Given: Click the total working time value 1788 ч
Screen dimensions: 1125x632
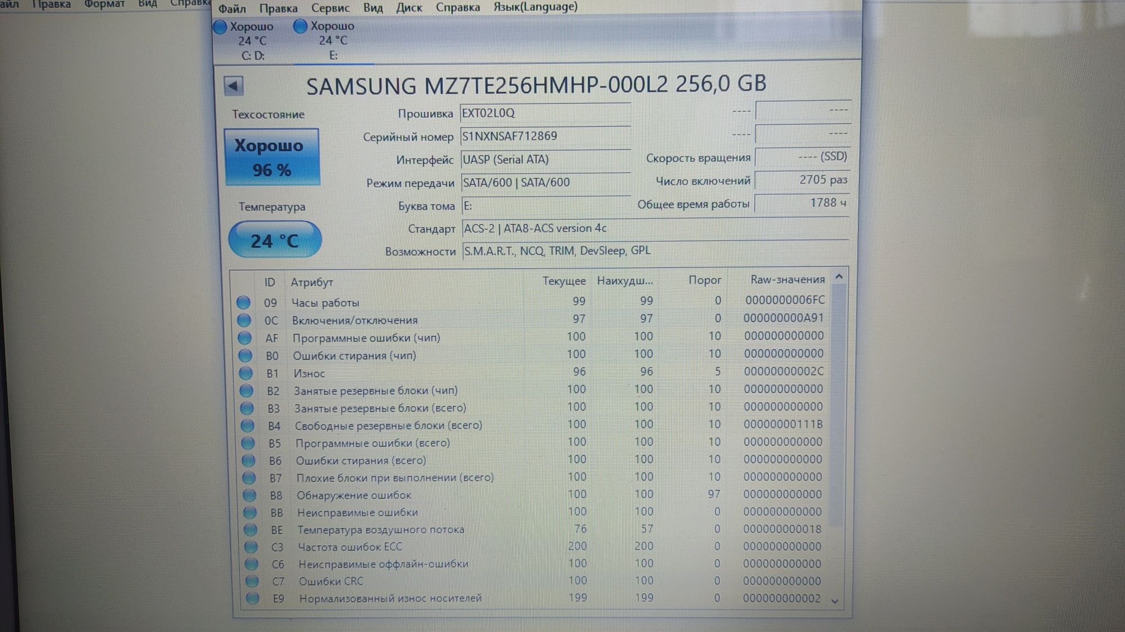Looking at the screenshot, I should click(x=802, y=203).
